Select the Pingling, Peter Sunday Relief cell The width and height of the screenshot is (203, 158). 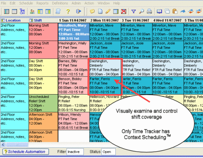point(74,103)
